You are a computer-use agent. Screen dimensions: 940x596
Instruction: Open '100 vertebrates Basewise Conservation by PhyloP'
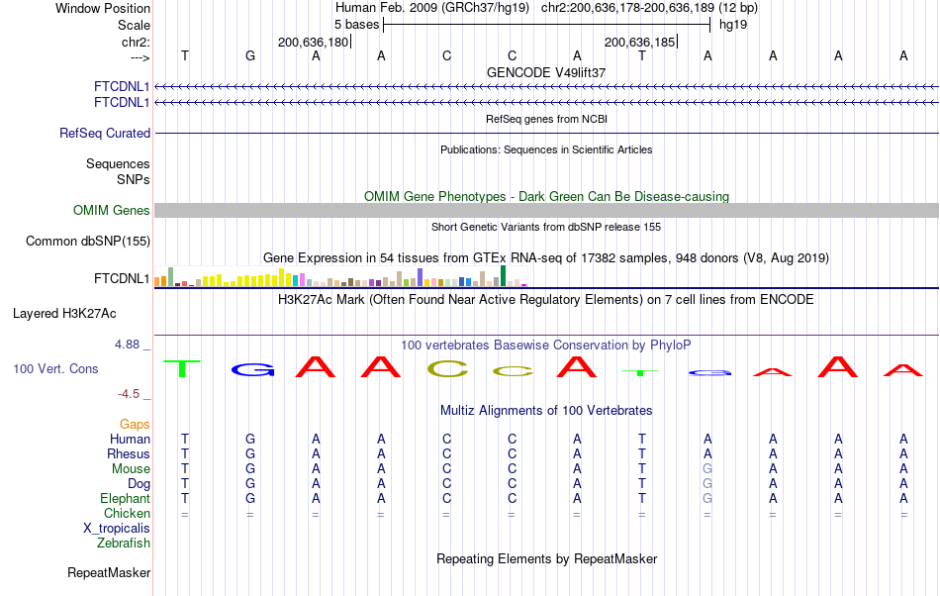pos(546,345)
